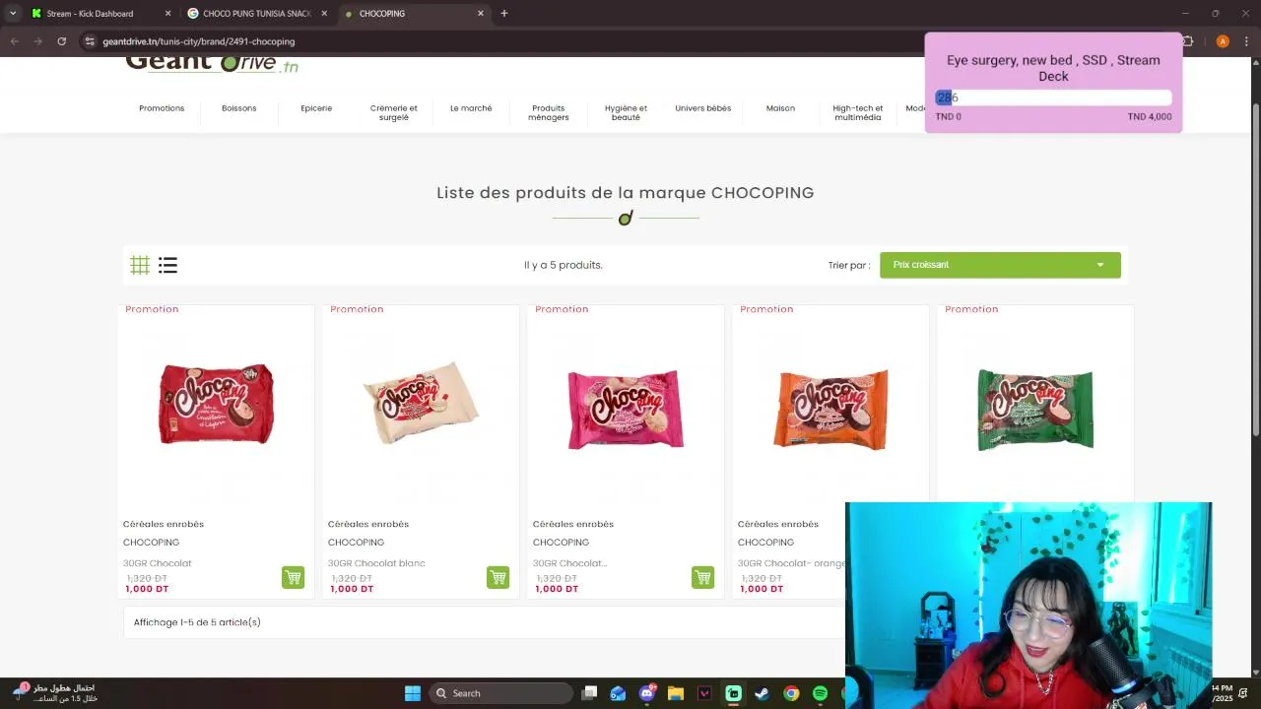This screenshot has height=709, width=1261.
Task: Open site information icon in address bar
Action: click(90, 41)
